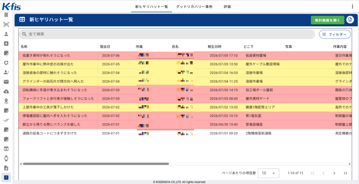Open the document file sidebar icon
The image size is (359, 184).
[x=6, y=168]
